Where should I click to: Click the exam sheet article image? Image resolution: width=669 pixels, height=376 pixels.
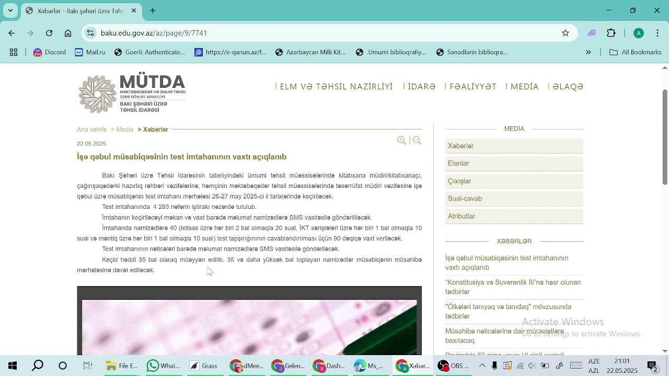[x=249, y=321]
